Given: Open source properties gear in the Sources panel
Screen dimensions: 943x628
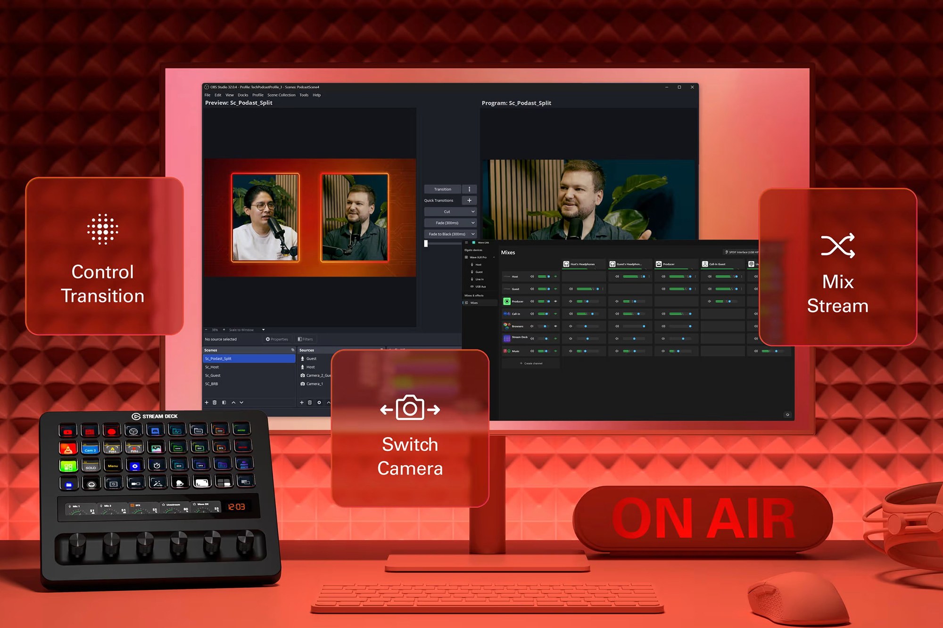Looking at the screenshot, I should (319, 402).
